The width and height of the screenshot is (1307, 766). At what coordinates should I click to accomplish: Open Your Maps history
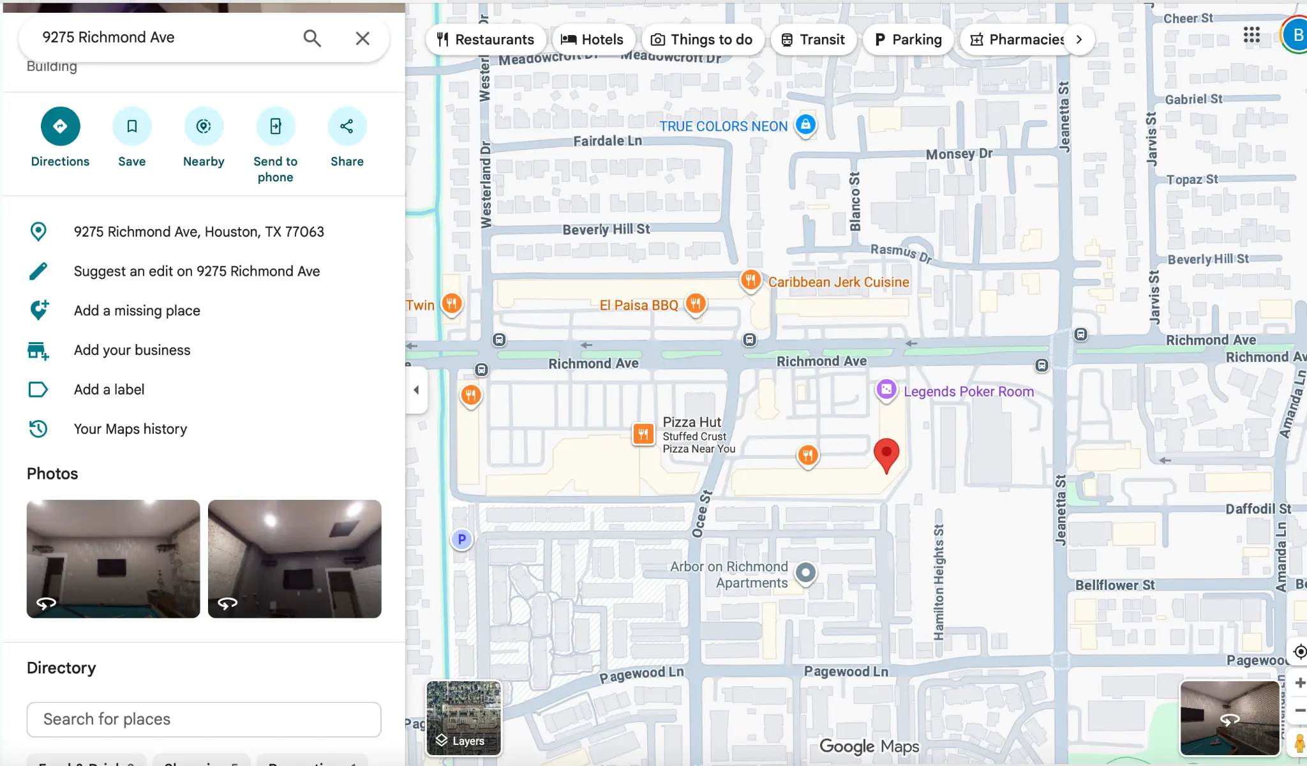(x=204, y=429)
